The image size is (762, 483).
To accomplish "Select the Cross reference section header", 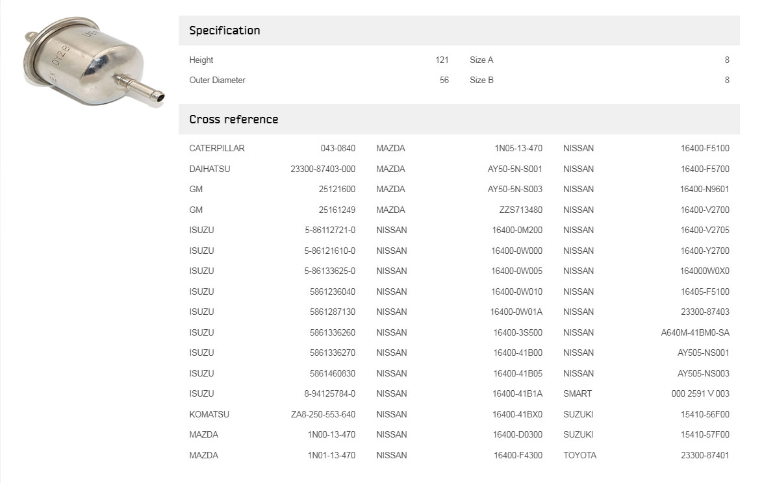I will coord(459,119).
